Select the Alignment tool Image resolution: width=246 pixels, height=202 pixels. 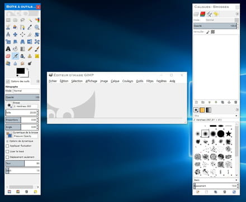(x=22, y=35)
